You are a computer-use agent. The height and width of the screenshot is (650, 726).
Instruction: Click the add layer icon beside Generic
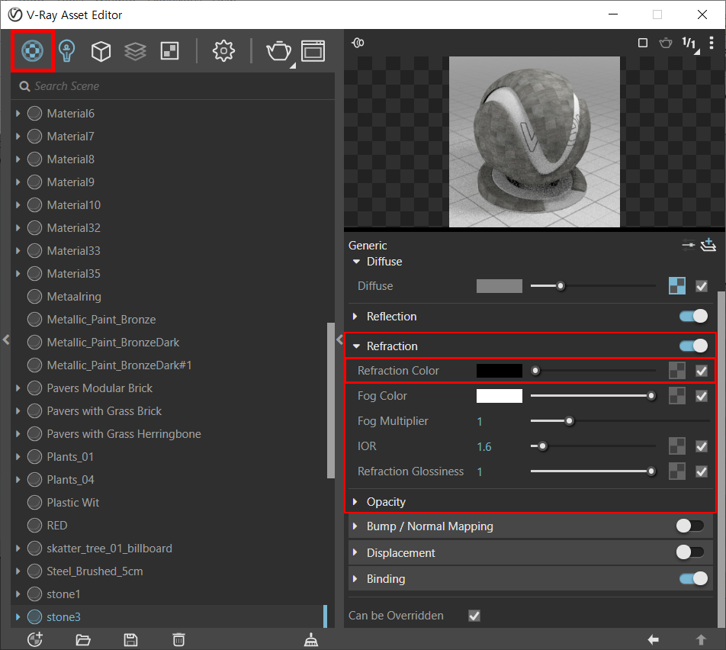coord(708,245)
